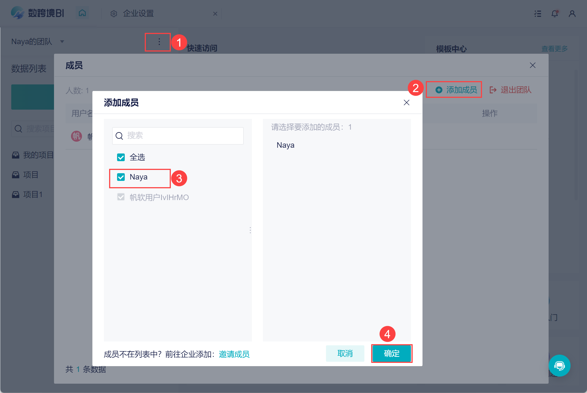The image size is (587, 393).
Task: Open the task list icon in header
Action: (538, 13)
